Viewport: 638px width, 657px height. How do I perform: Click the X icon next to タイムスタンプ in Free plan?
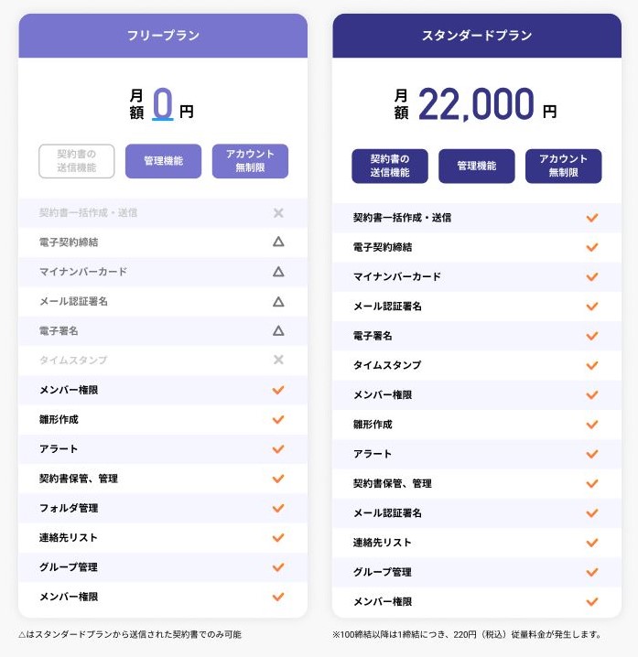278,360
